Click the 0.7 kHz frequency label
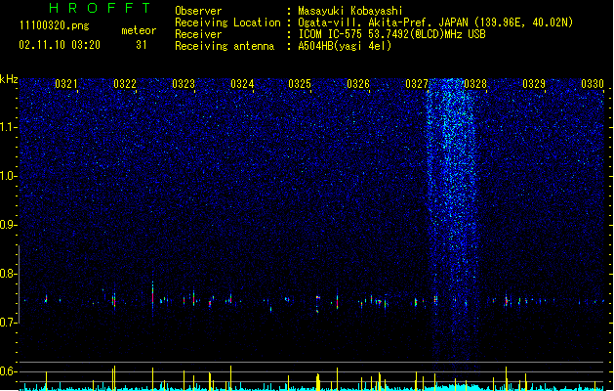Image resolution: width=614 pixels, height=391 pixels. point(9,323)
